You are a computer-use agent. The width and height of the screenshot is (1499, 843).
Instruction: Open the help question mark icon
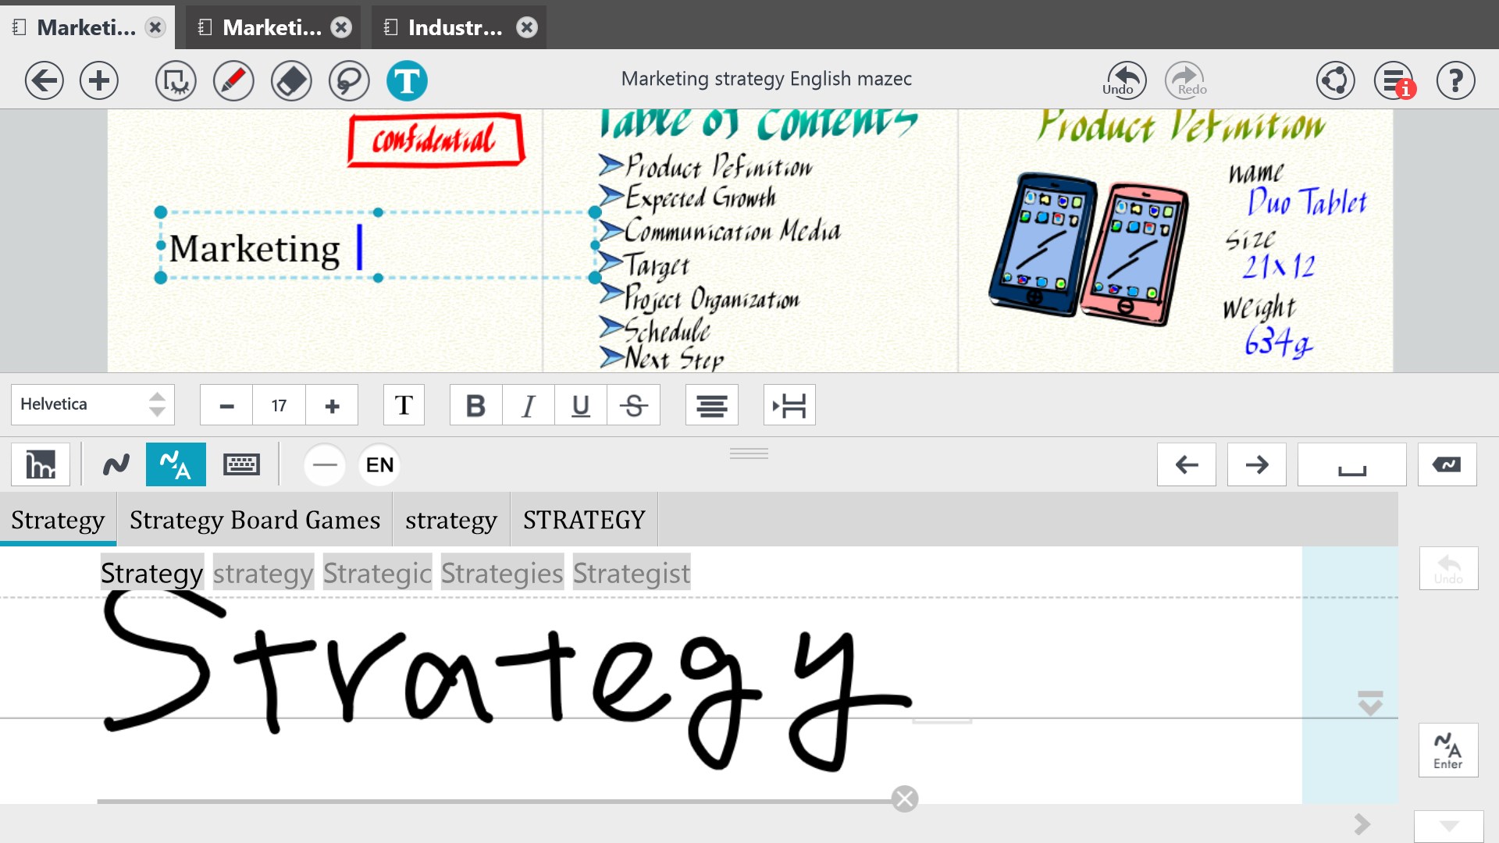[1455, 80]
